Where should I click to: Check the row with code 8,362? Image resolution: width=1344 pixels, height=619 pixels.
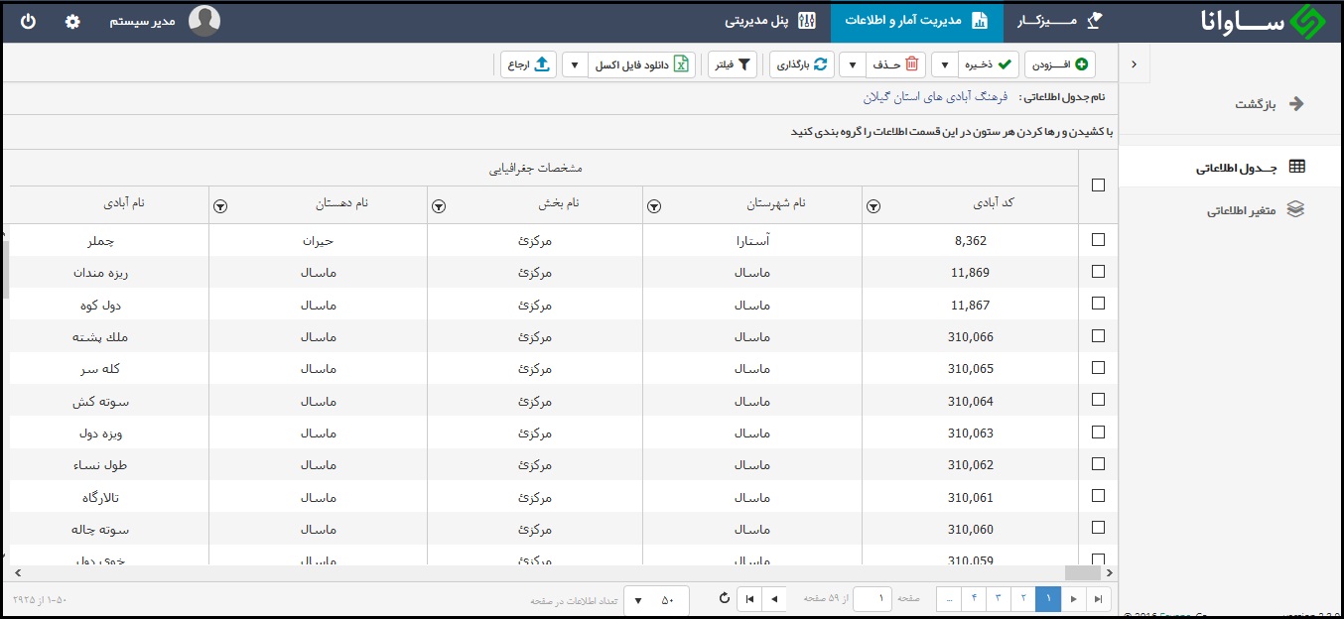1098,239
